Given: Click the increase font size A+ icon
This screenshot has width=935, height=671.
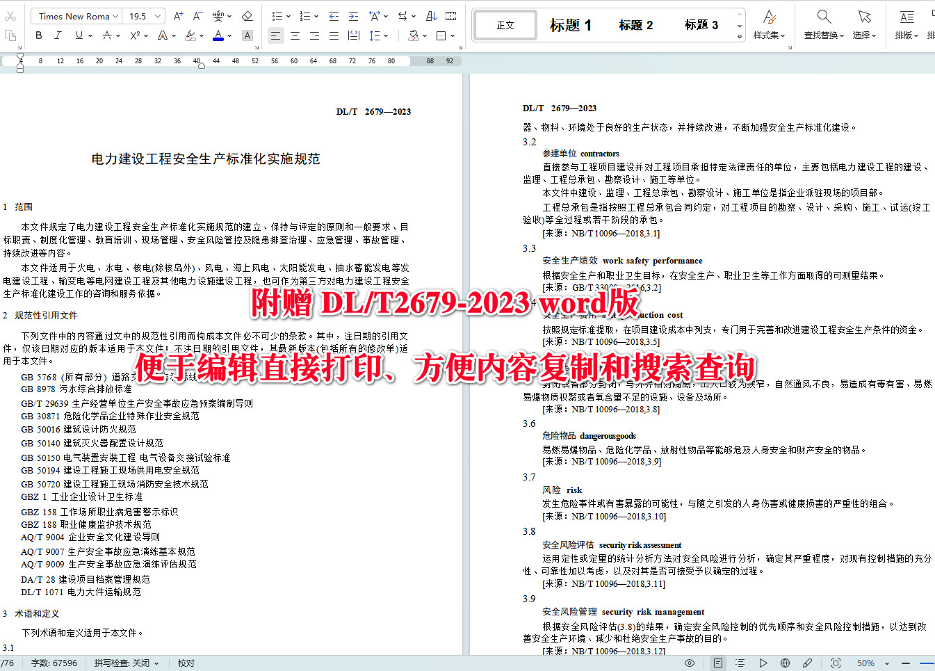Looking at the screenshot, I should 177,15.
